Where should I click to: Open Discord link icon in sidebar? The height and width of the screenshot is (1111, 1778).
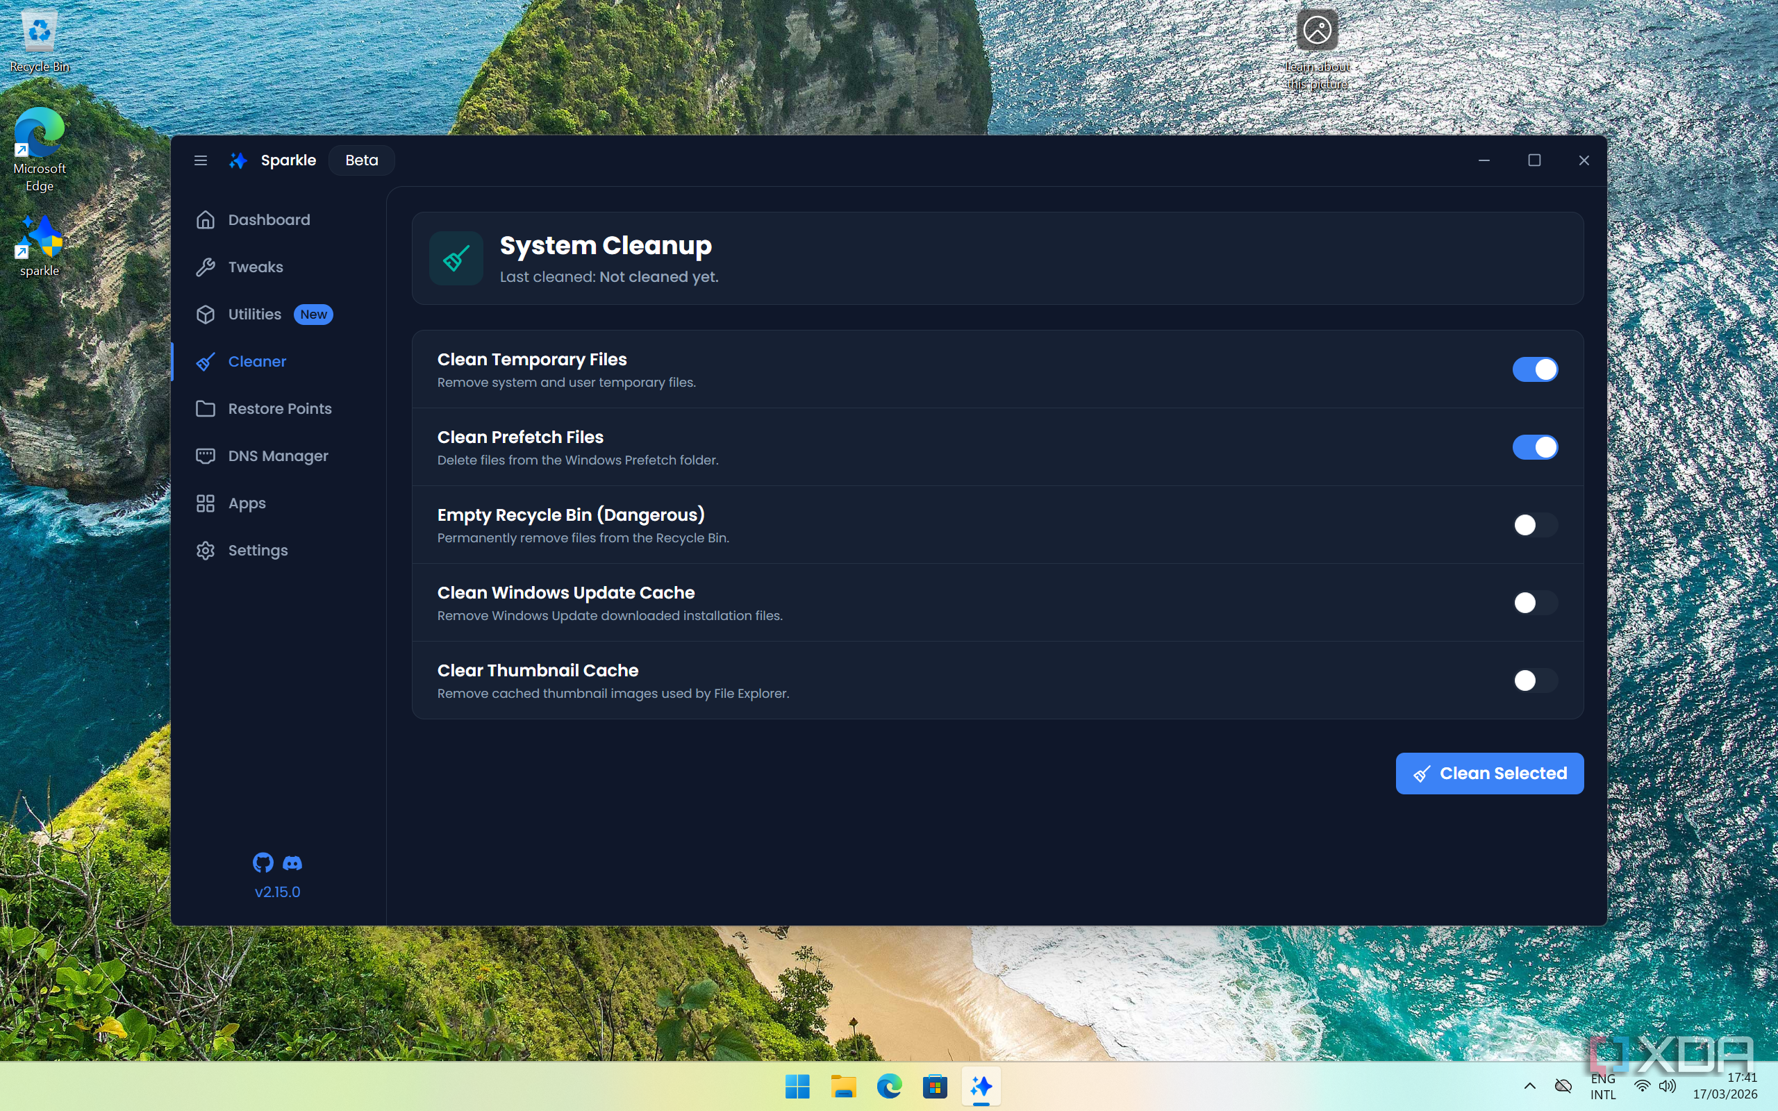pyautogui.click(x=292, y=862)
